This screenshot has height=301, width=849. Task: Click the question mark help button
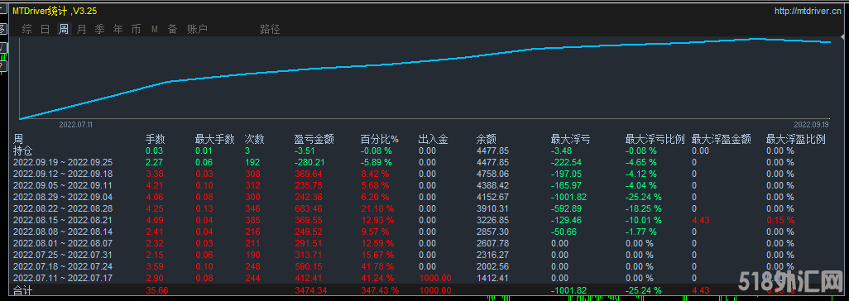point(2,66)
